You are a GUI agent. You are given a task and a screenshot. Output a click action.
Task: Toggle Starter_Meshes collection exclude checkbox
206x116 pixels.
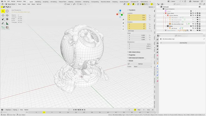point(191,15)
